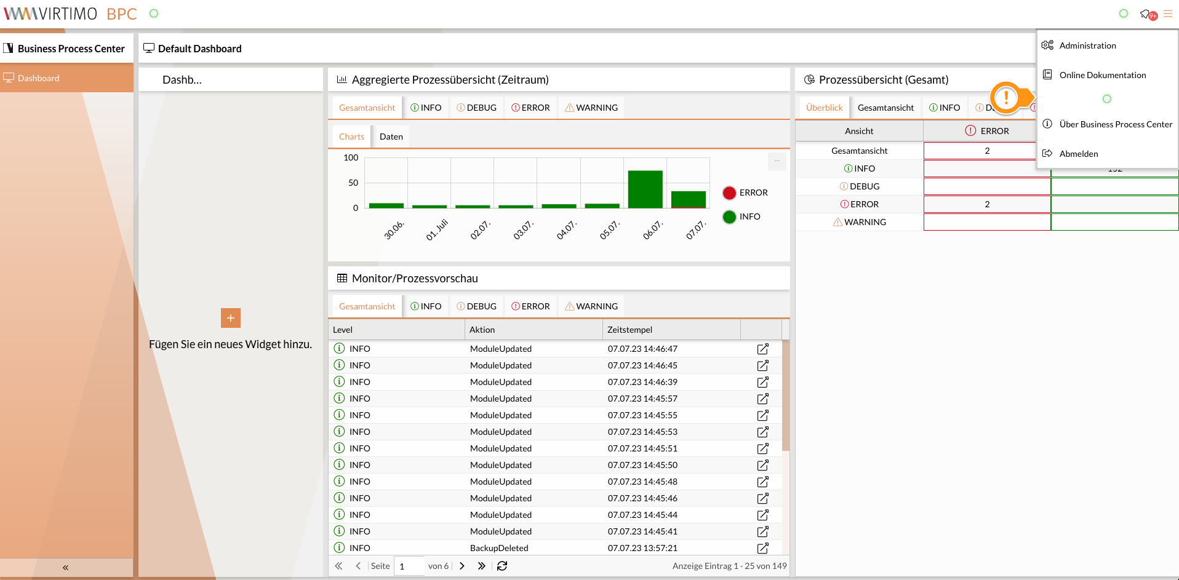Select WARNING tab in Monitor/Prozessvorschau

tap(591, 306)
